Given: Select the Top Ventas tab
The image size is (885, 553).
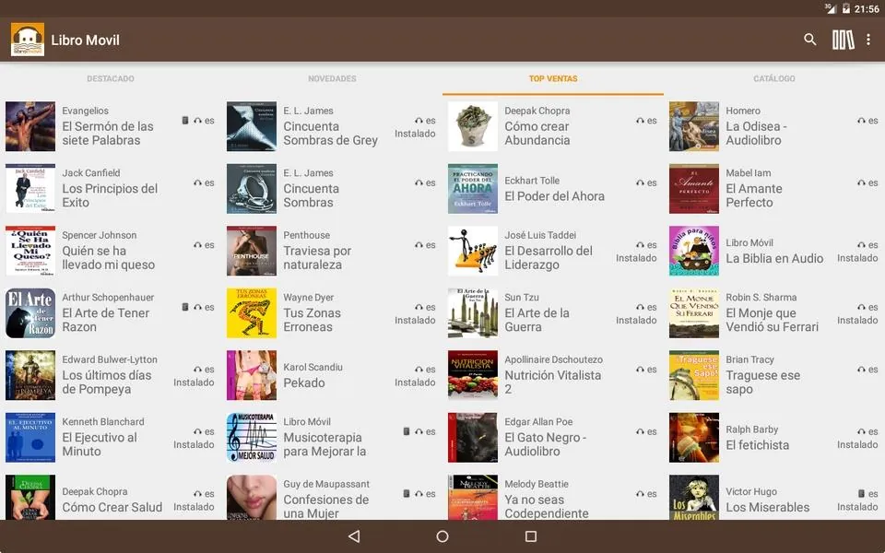Looking at the screenshot, I should coord(553,78).
